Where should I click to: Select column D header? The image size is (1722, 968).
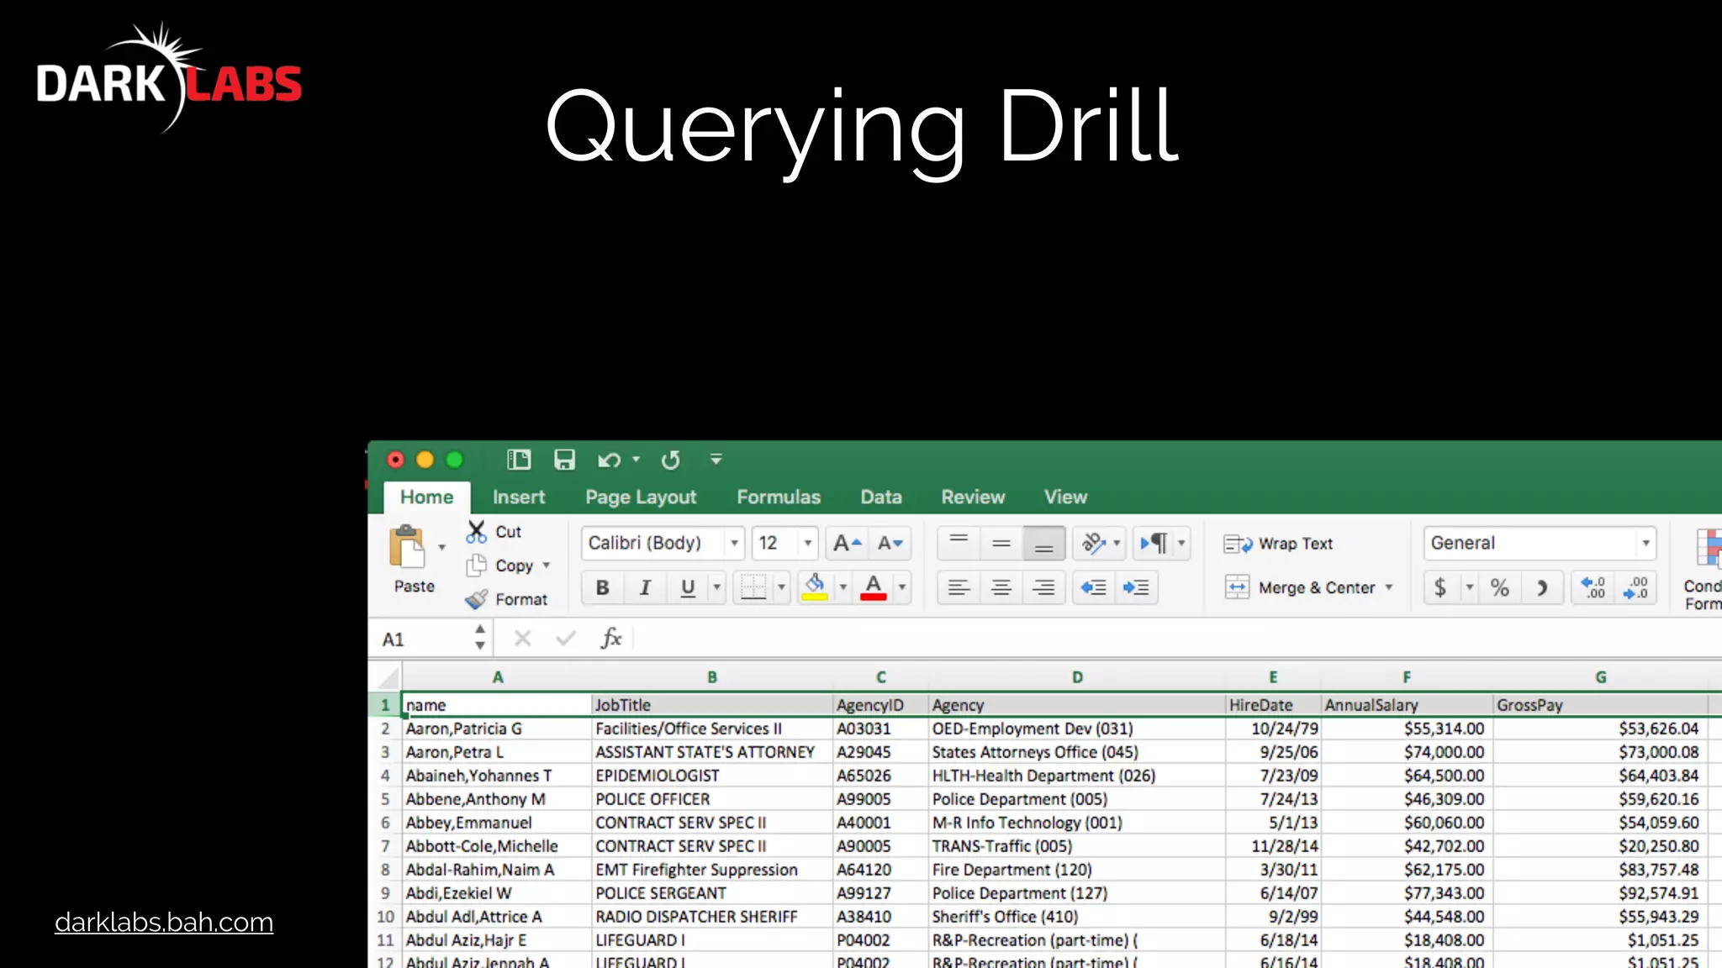pyautogui.click(x=1077, y=677)
